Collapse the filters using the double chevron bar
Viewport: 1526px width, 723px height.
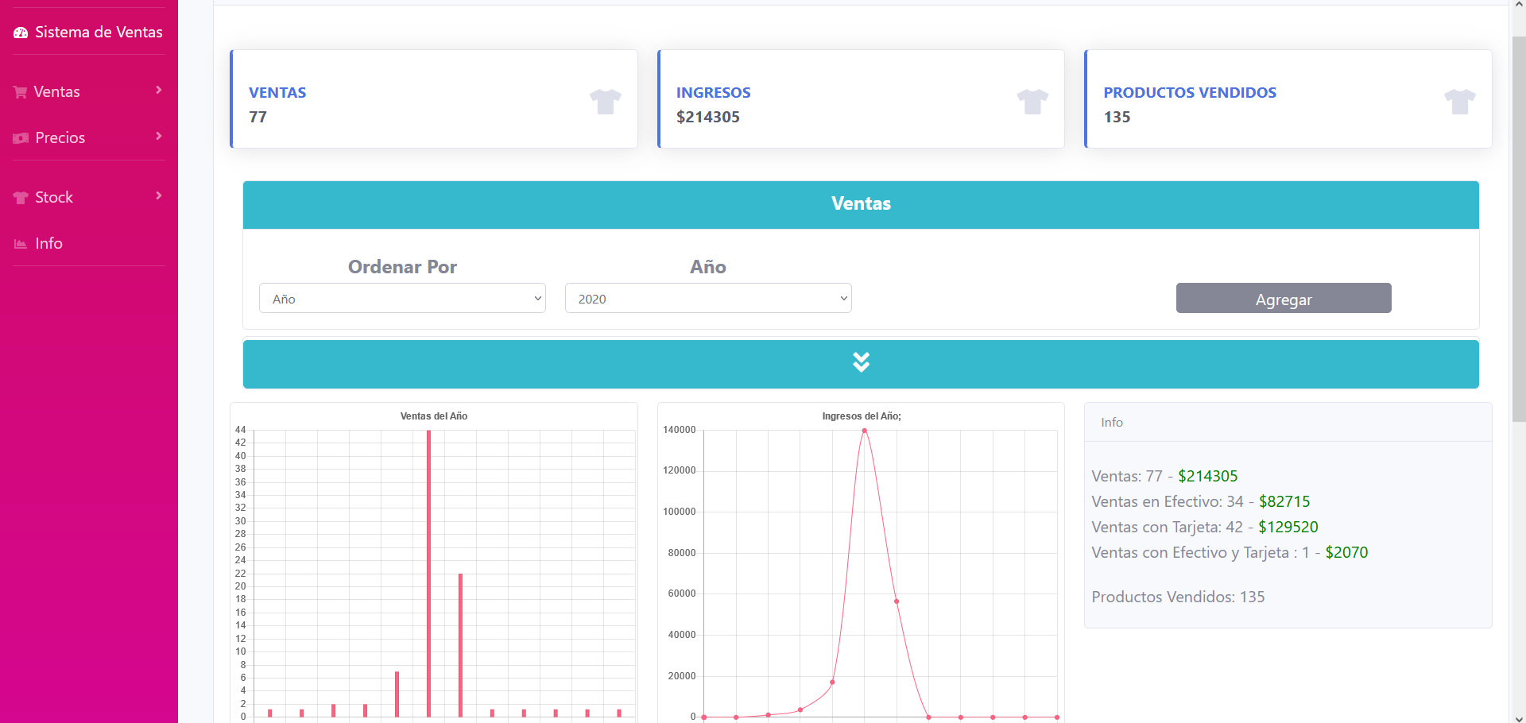[x=861, y=362]
